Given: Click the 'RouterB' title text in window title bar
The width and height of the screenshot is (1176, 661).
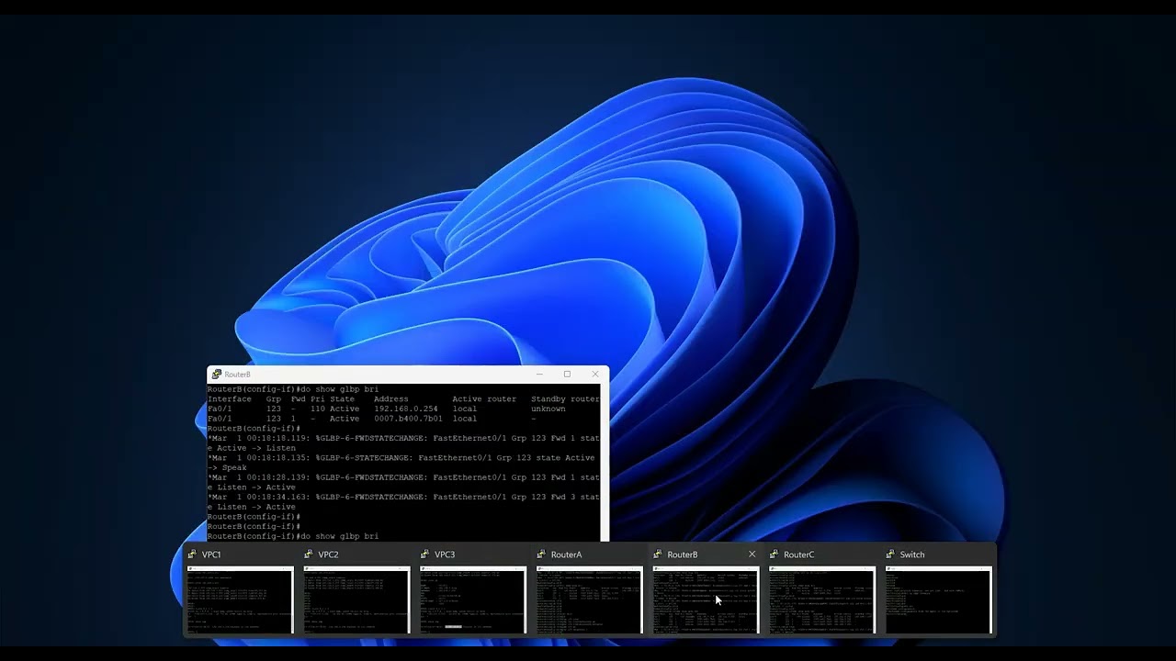Looking at the screenshot, I should click(237, 375).
